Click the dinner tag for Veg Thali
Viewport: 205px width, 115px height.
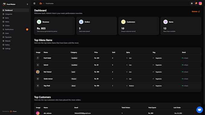tap(74, 86)
